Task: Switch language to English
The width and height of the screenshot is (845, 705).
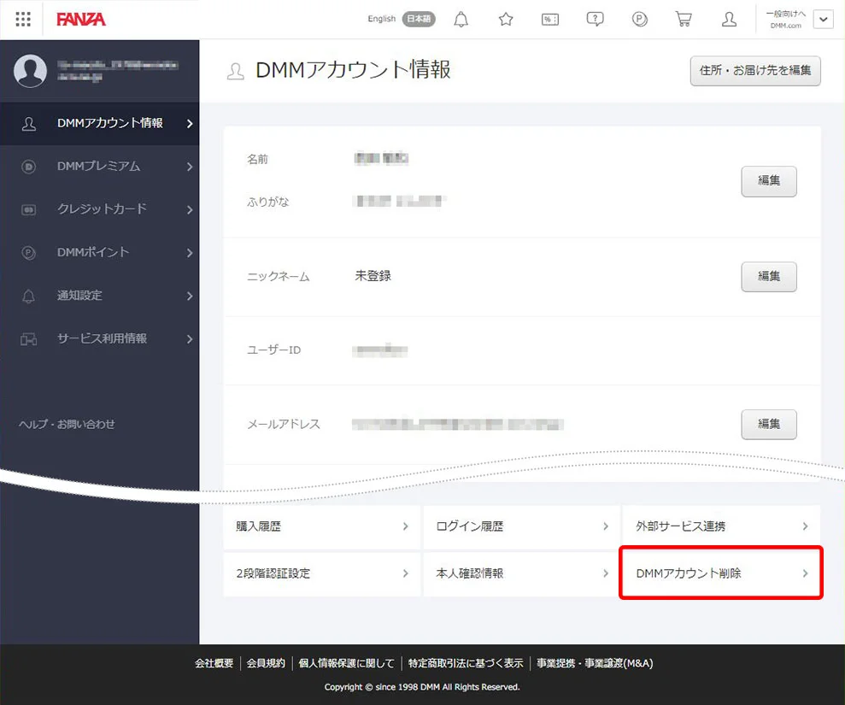Action: [x=381, y=19]
